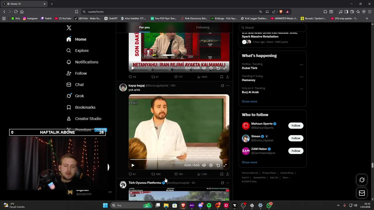Open Grok in the sidebar
This screenshot has width=374, height=210.
(75, 96)
